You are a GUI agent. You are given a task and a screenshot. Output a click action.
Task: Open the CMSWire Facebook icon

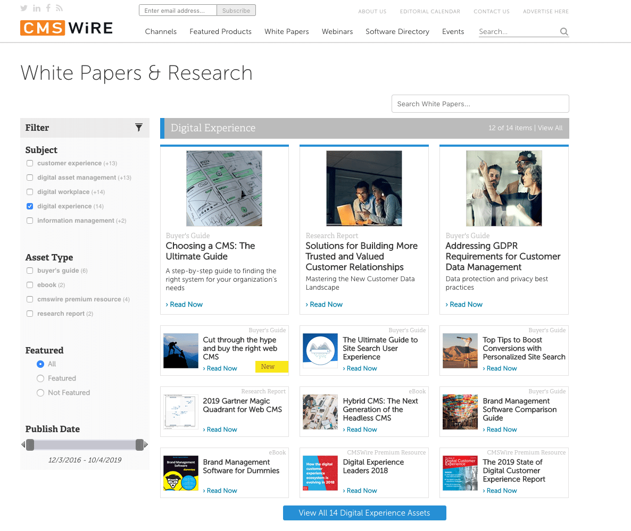48,7
